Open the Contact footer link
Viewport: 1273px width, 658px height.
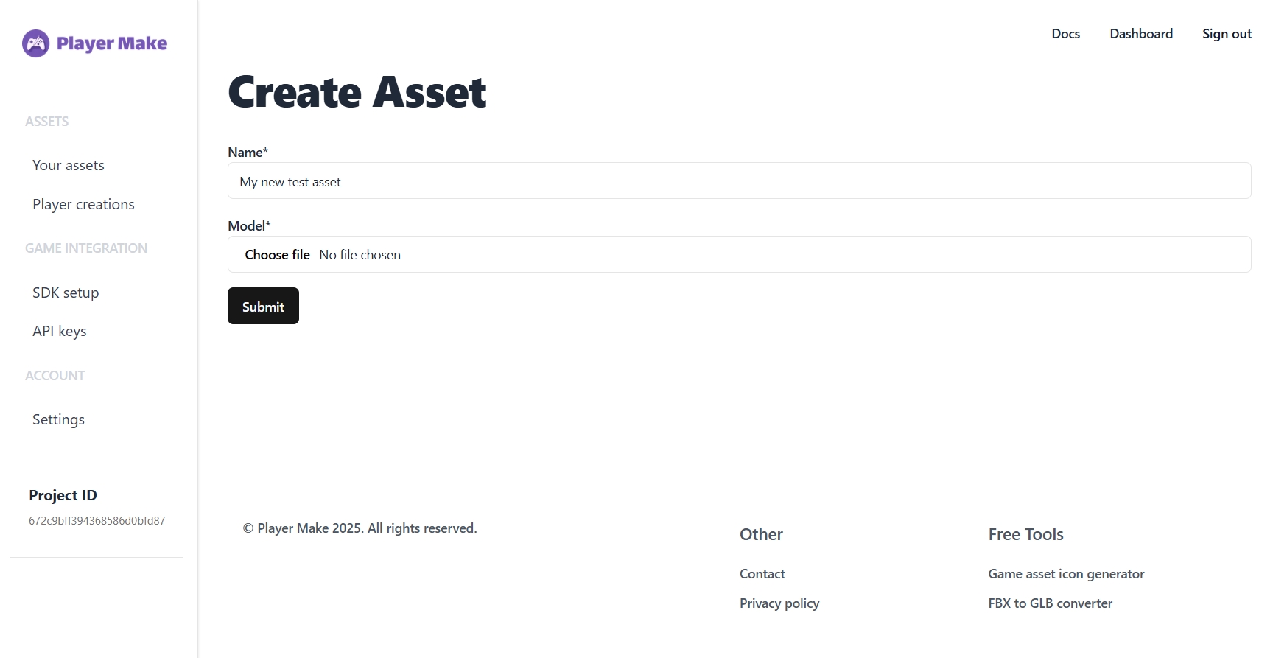pos(762,574)
